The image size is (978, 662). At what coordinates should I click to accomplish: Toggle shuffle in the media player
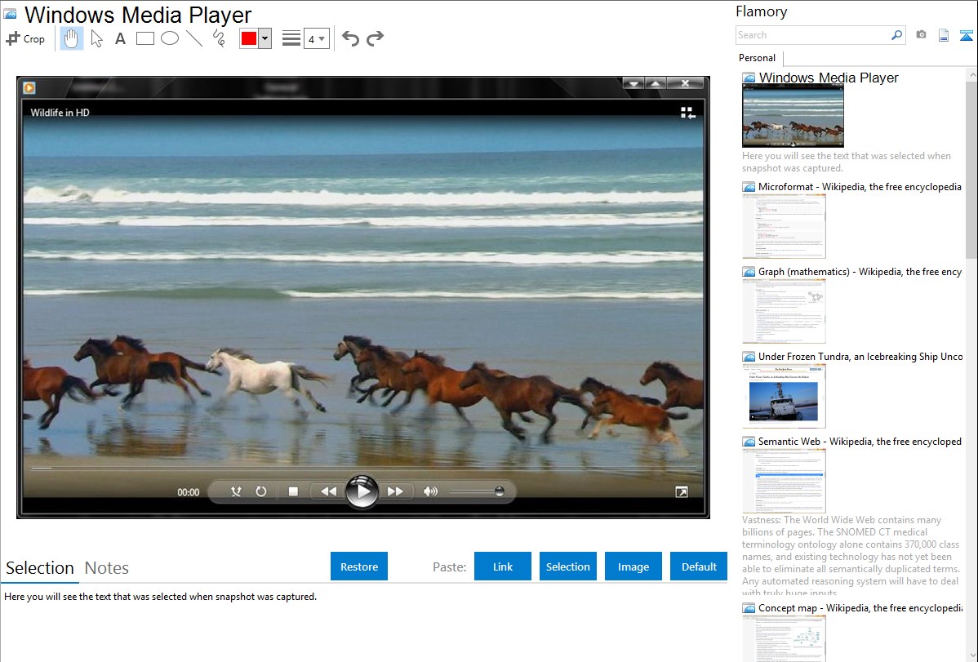point(236,491)
